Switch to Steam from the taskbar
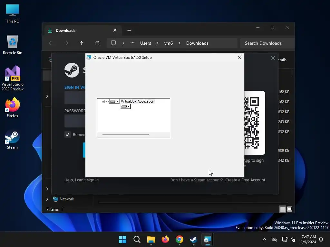Image resolution: width=330 pixels, height=247 pixels. click(x=193, y=239)
